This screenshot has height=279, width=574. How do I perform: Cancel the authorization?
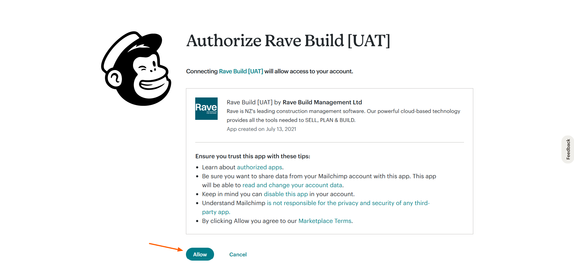(x=238, y=255)
